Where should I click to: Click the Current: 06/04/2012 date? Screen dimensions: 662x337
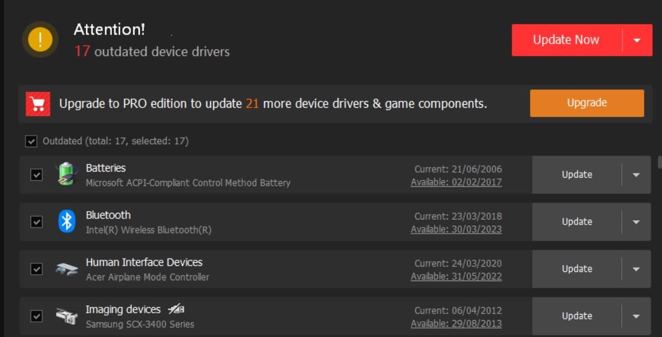[x=458, y=311]
